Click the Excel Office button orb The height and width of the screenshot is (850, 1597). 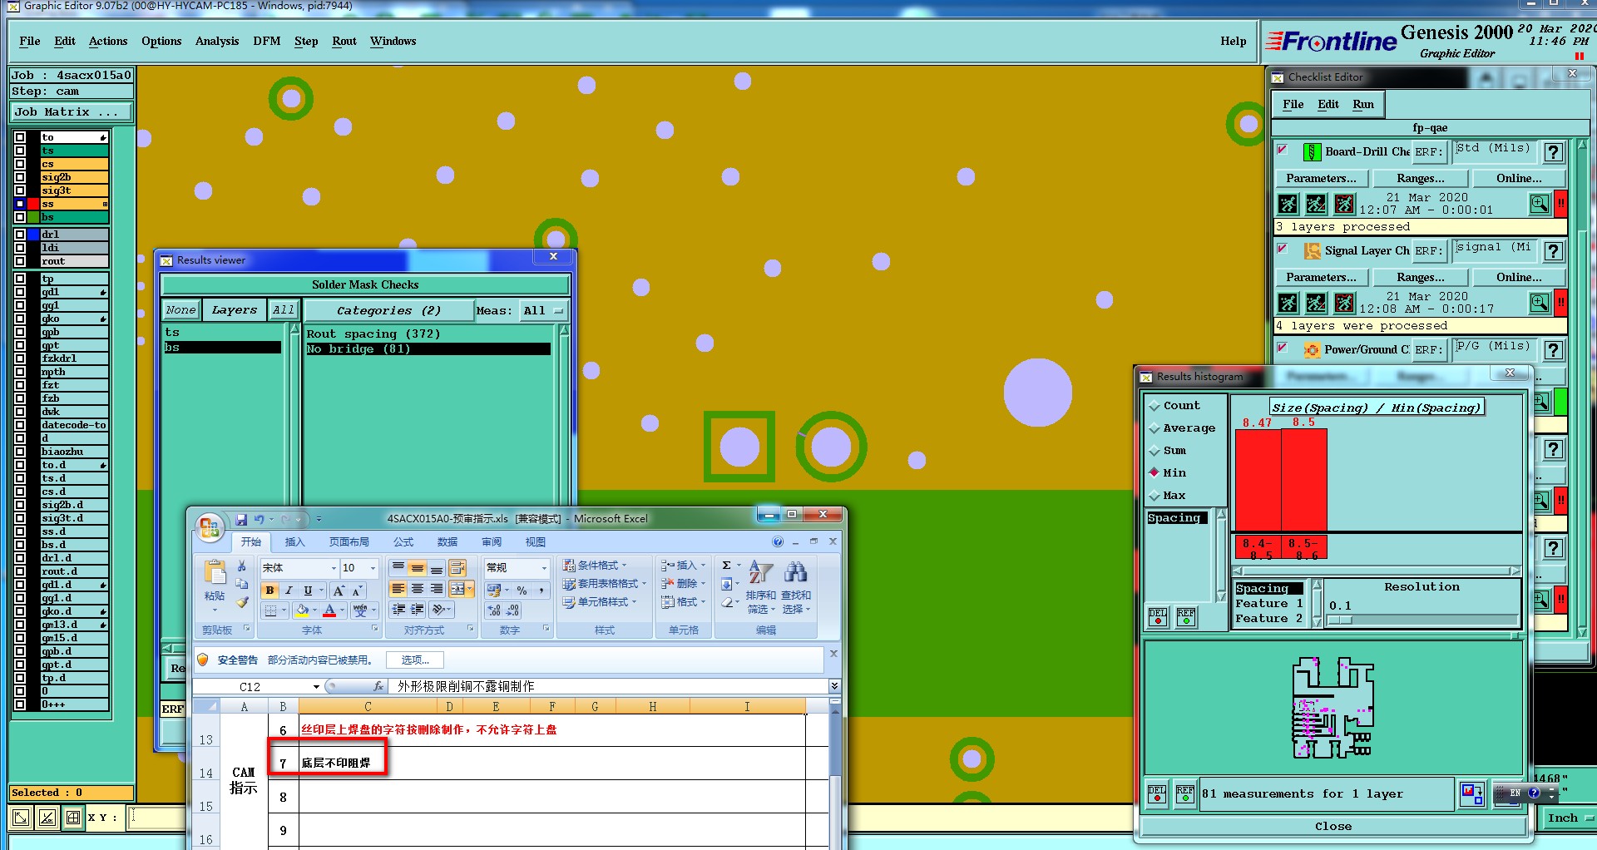[210, 526]
